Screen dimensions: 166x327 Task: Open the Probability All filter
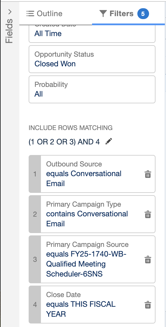92,89
